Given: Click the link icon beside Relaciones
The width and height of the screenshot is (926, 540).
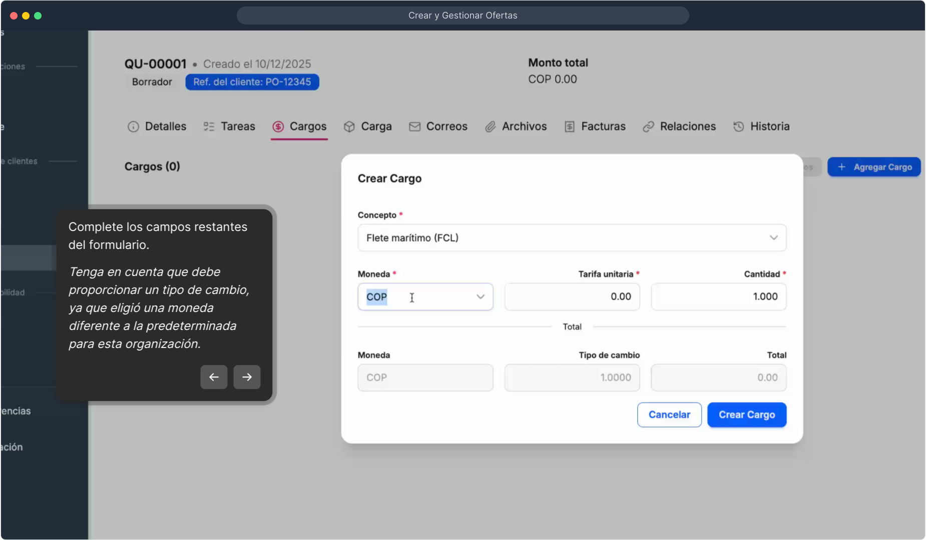Looking at the screenshot, I should click(648, 126).
